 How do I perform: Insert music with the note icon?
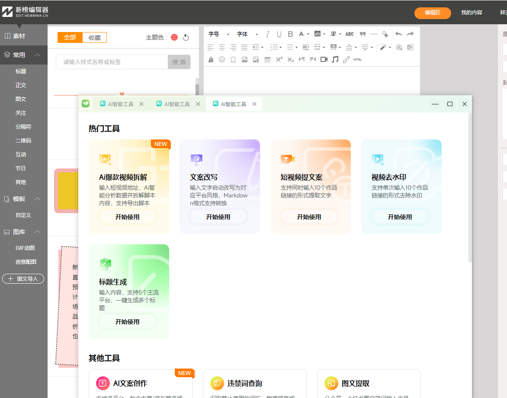tap(335, 59)
